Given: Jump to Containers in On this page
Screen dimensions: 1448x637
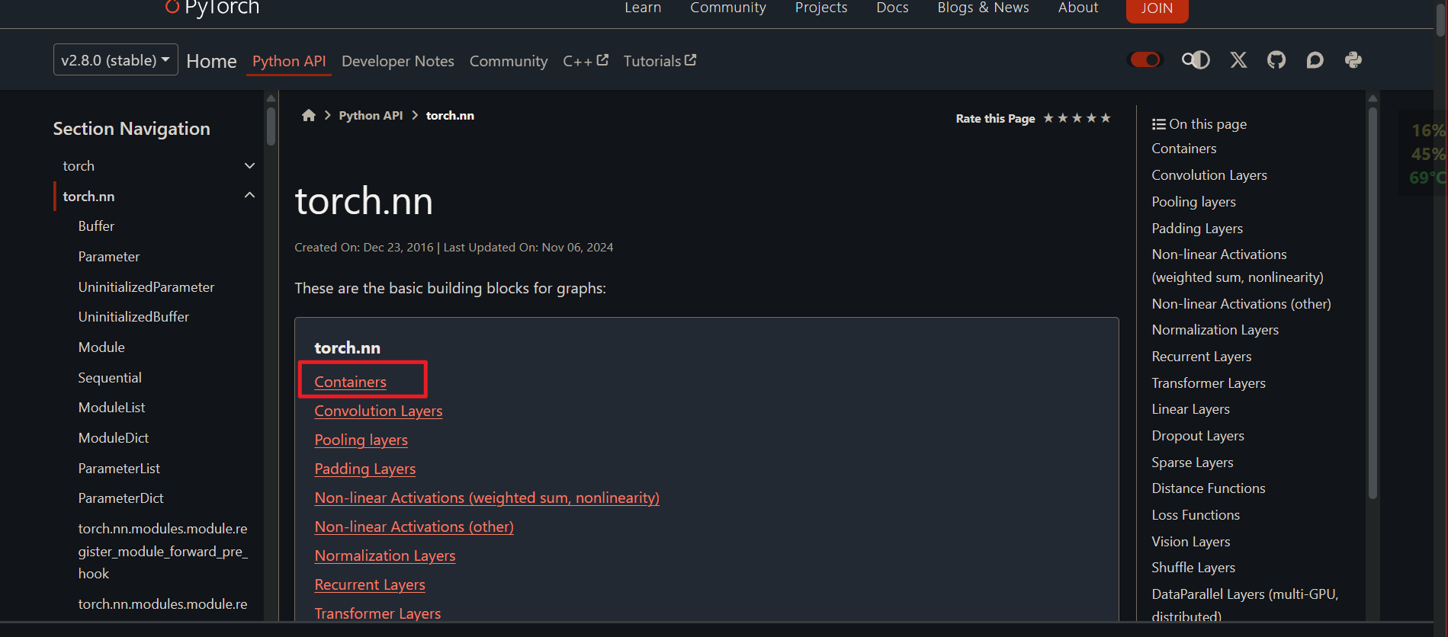Looking at the screenshot, I should [x=1183, y=149].
